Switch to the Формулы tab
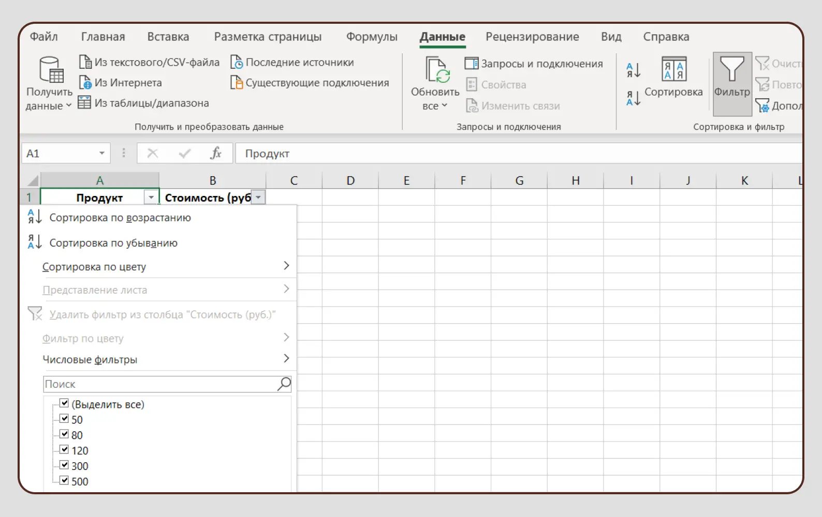 coord(372,37)
